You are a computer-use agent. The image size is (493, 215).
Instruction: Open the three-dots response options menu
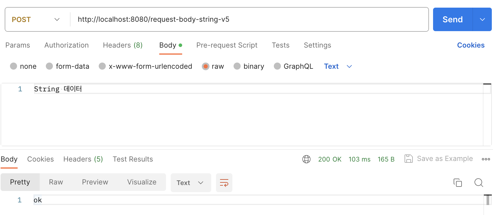coord(486,159)
